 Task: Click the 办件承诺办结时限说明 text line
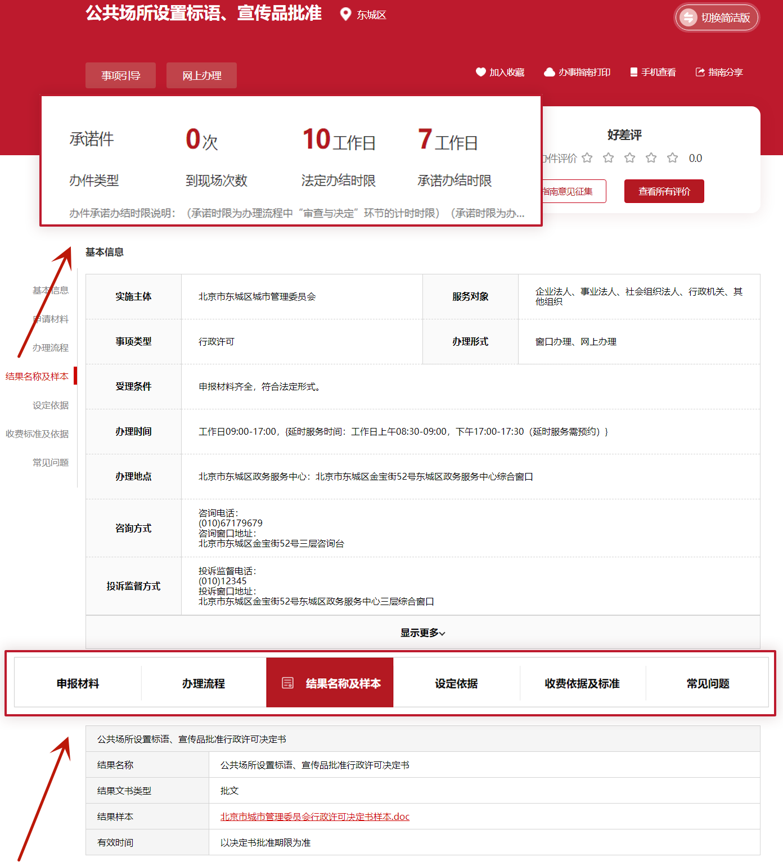pos(297,213)
